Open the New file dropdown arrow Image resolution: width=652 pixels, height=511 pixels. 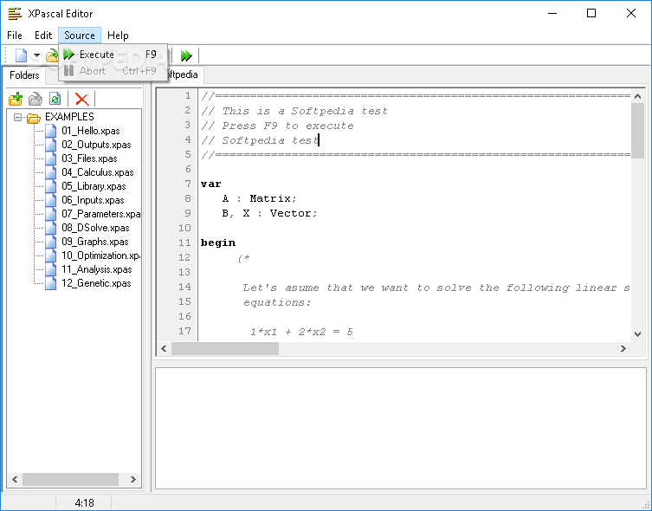click(36, 55)
